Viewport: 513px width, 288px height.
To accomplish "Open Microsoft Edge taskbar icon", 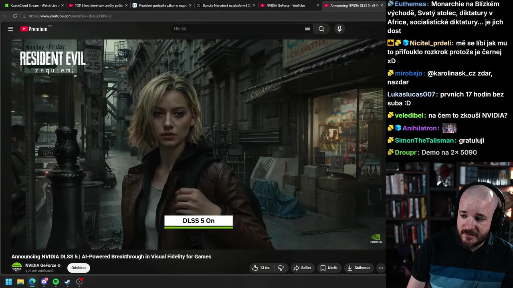I will pyautogui.click(x=32, y=282).
